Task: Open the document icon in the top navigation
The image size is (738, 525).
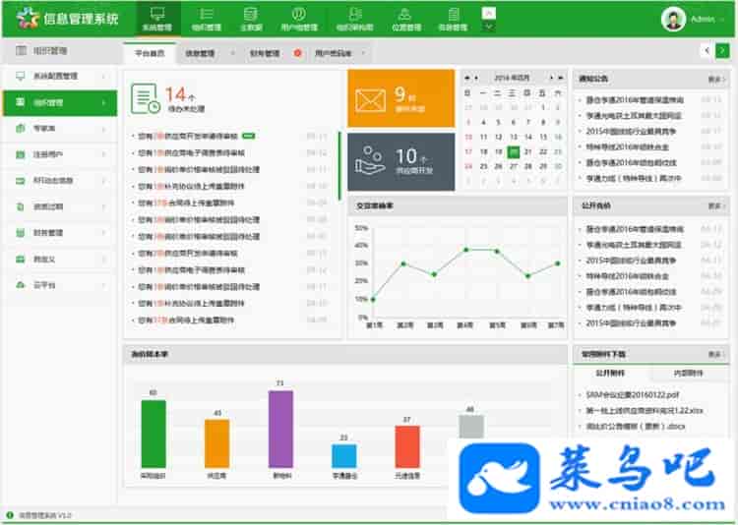Action: (x=454, y=14)
